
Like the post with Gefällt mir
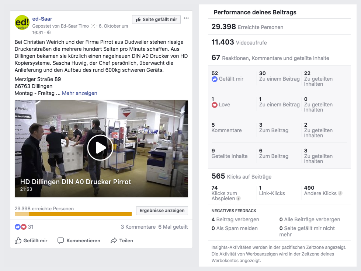point(31,241)
